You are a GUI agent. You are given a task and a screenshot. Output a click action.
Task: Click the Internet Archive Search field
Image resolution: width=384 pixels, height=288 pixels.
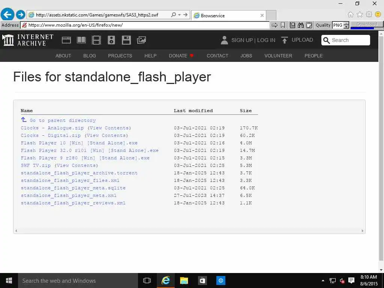point(345,40)
